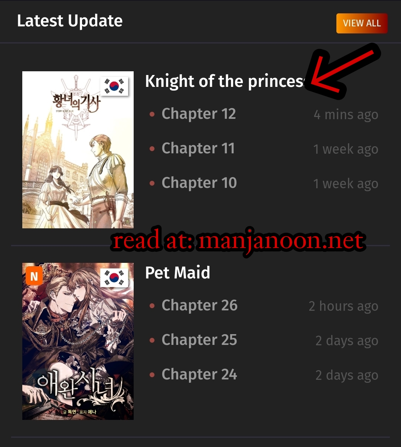
Task: Click the VIEW ALL button
Action: click(x=362, y=23)
